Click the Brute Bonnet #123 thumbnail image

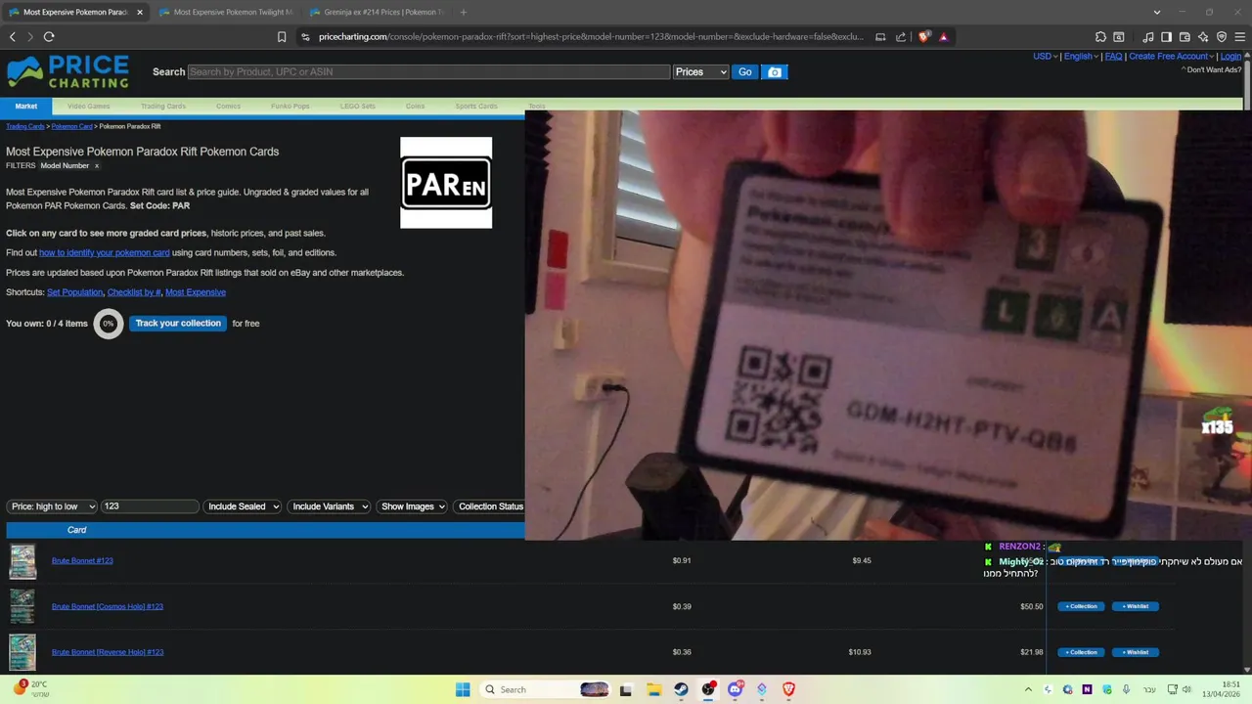coord(22,561)
